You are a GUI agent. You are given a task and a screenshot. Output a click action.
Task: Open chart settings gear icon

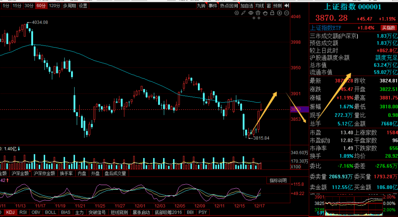coord(237,13)
